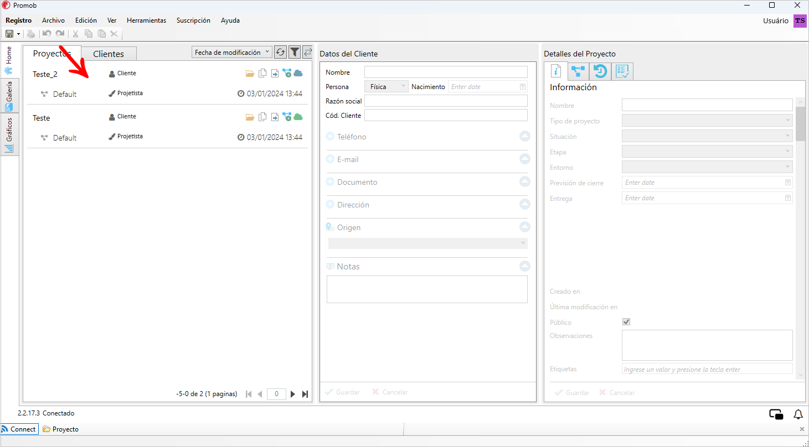Collapse the Teléfono section arrow
Screen dimensions: 809x447
[524, 136]
